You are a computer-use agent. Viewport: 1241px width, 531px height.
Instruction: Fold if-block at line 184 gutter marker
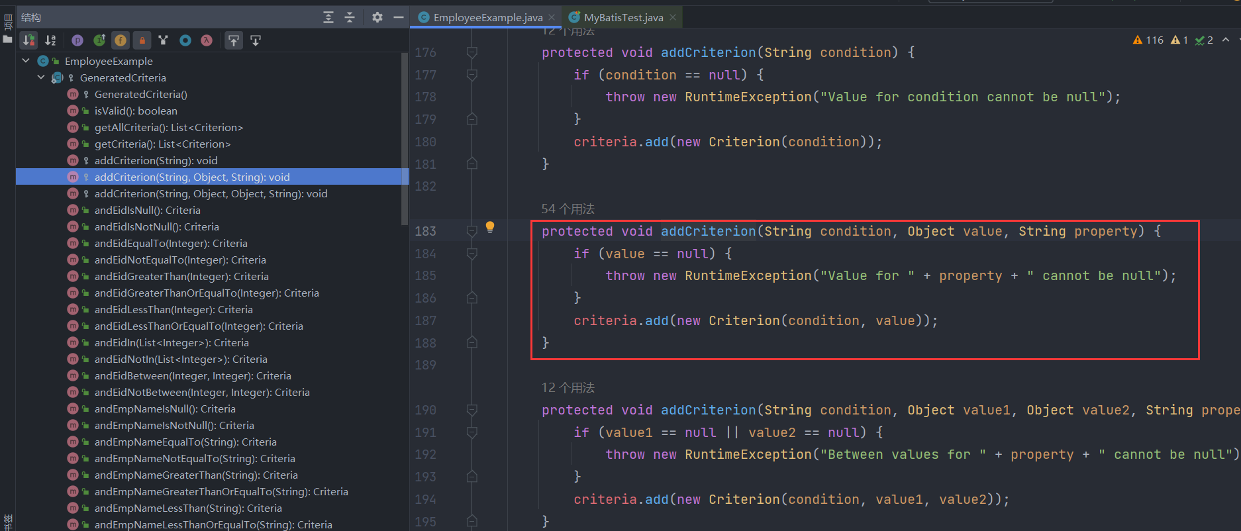472,254
